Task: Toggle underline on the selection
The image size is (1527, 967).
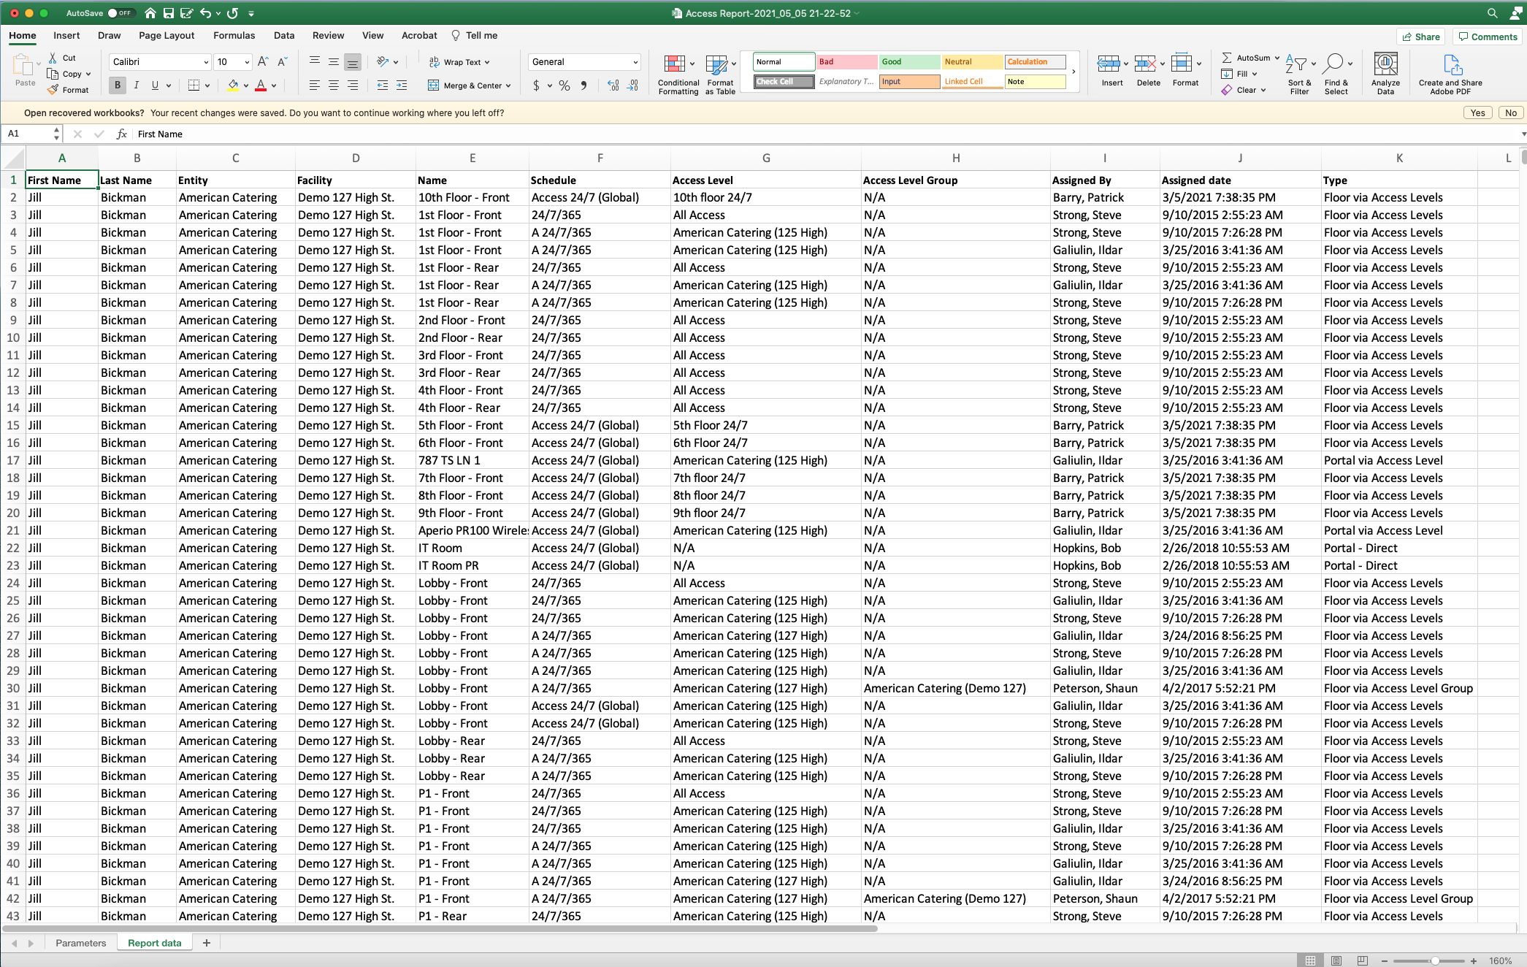Action: pos(154,85)
